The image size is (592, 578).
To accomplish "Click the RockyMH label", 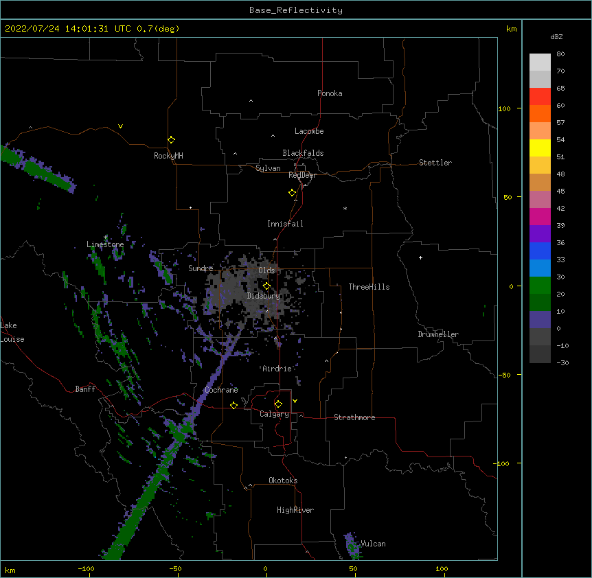I will [168, 156].
